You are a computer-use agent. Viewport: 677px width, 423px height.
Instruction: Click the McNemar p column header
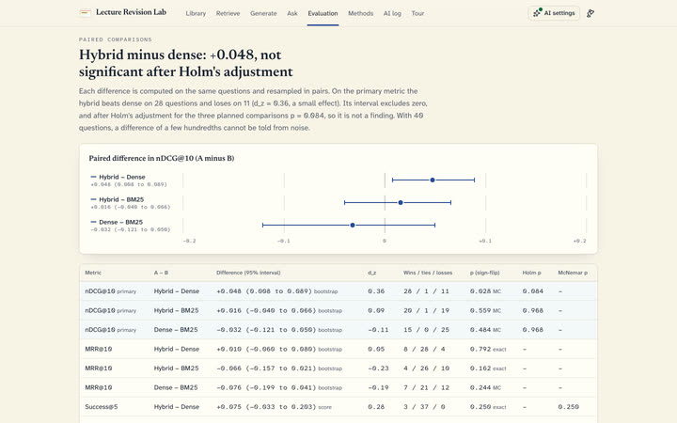point(573,273)
